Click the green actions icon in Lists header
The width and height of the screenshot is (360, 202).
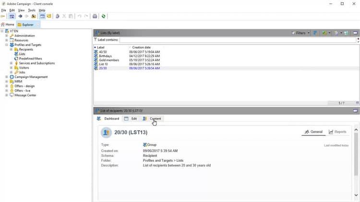coord(324,33)
